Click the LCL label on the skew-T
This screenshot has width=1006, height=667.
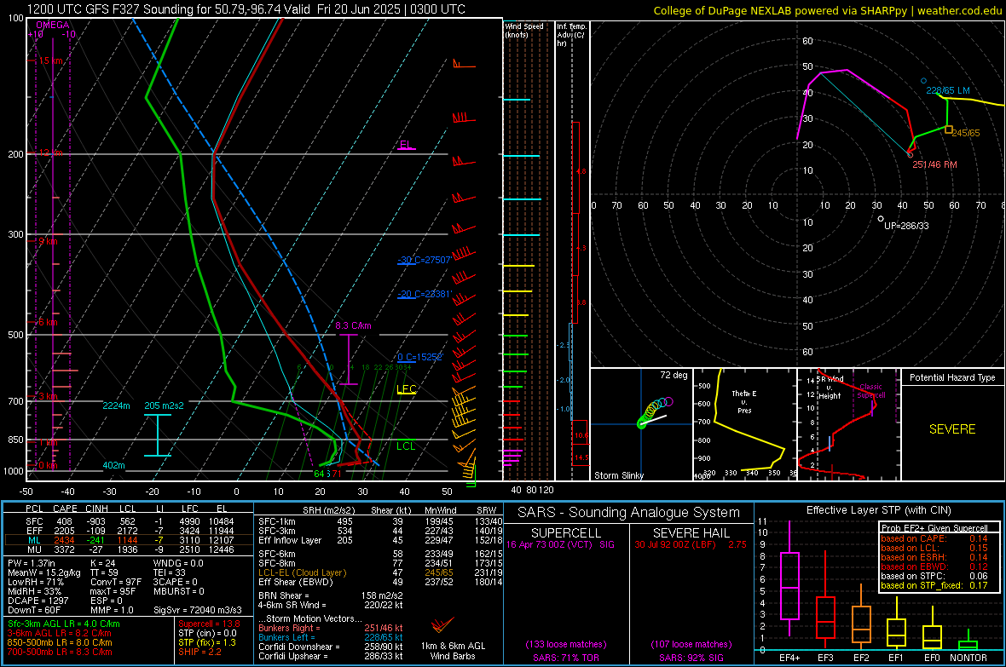(406, 446)
